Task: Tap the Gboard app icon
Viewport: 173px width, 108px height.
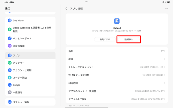Action: coord(117,21)
